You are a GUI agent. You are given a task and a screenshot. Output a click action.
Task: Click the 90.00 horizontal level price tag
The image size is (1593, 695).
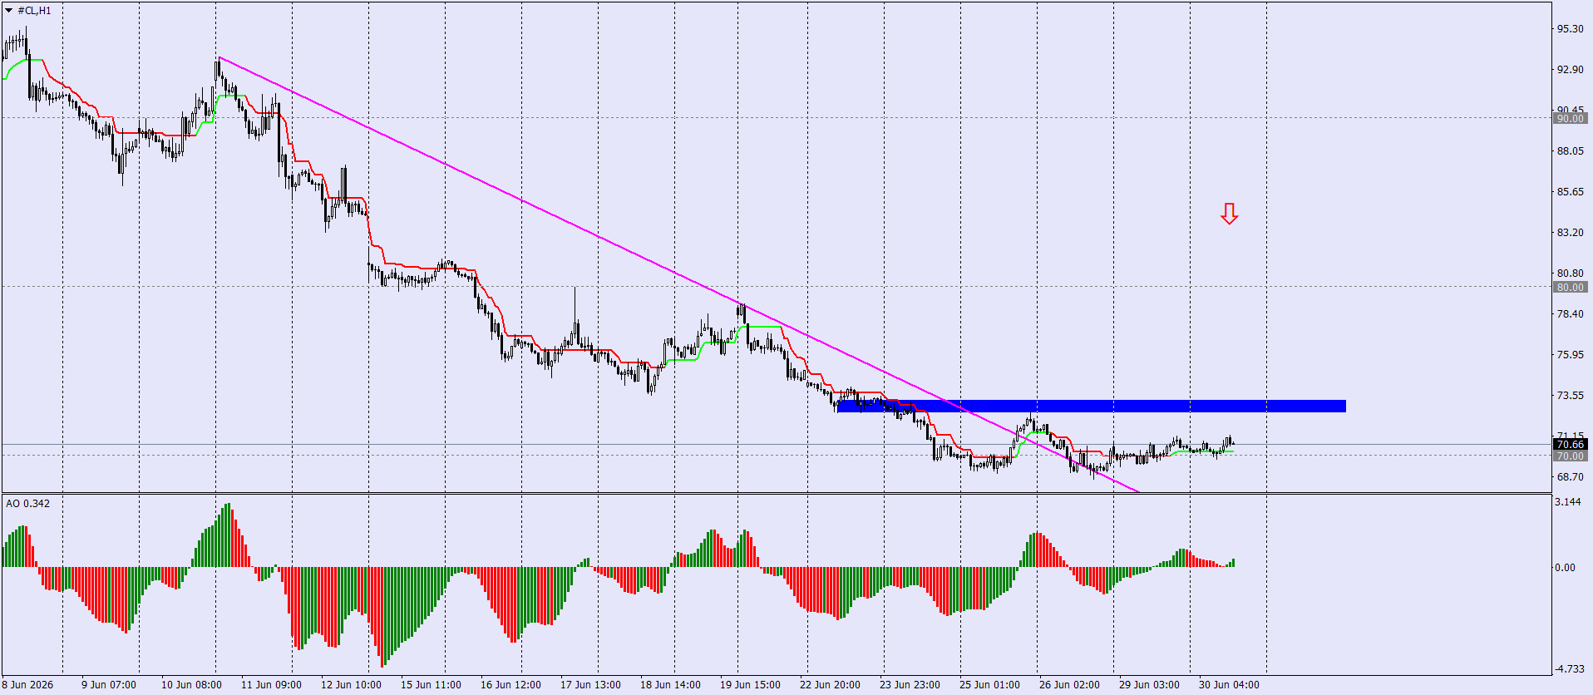click(x=1570, y=119)
